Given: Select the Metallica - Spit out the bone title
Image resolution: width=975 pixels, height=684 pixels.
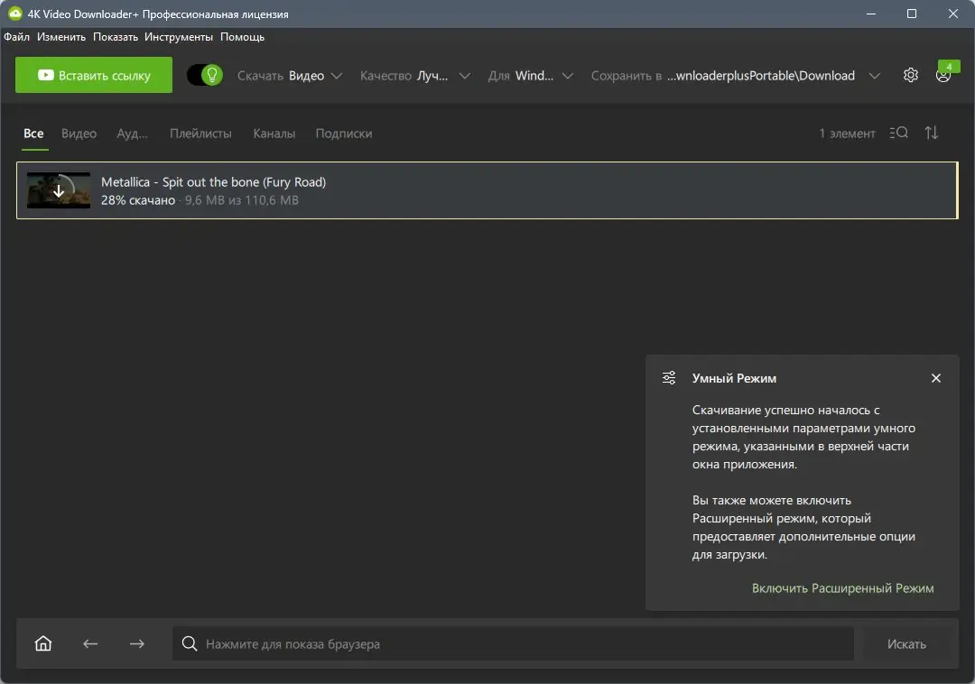Looking at the screenshot, I should [x=213, y=182].
